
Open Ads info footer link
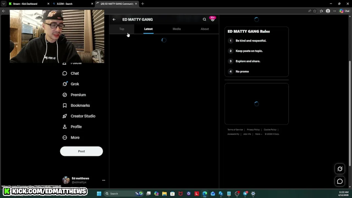point(247,134)
